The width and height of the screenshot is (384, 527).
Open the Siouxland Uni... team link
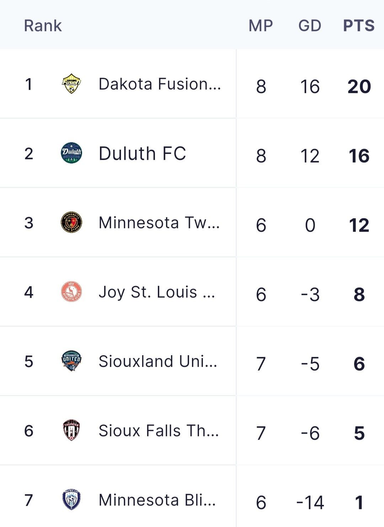[x=158, y=362]
